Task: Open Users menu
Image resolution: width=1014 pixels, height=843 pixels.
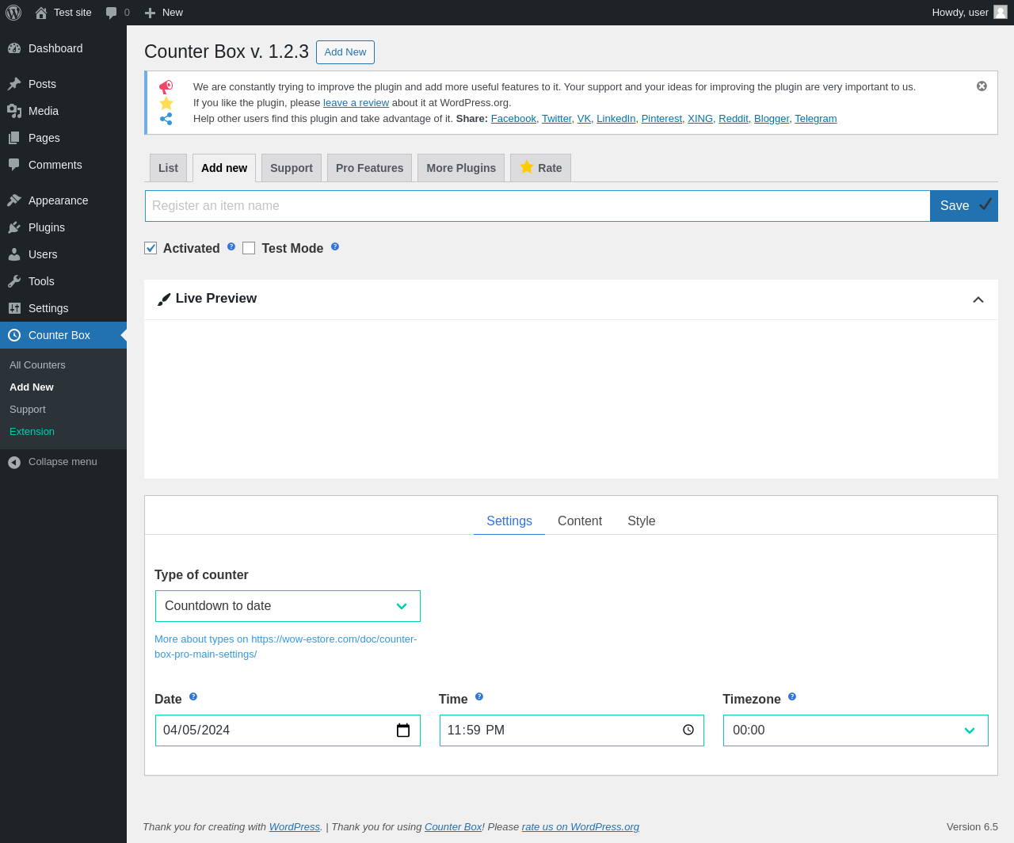Action: pos(63,254)
